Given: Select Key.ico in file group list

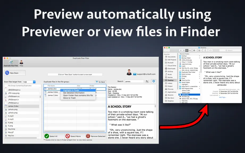Looking at the screenshot, I should coord(22,136).
